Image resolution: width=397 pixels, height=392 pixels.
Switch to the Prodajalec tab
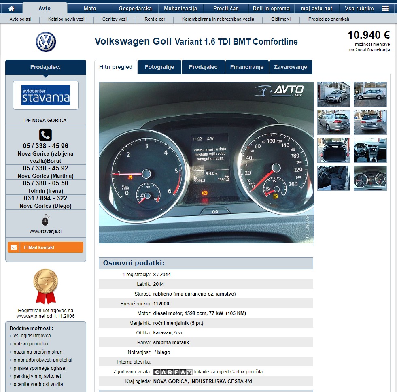tap(203, 67)
